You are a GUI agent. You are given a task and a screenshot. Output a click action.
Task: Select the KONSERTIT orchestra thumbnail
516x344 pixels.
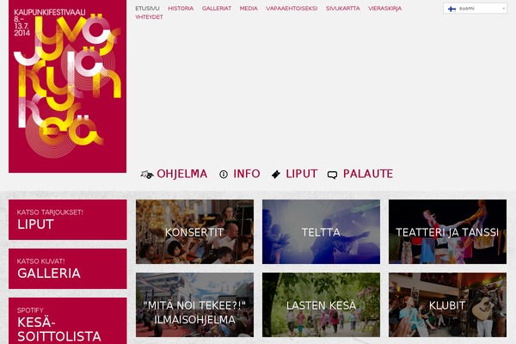point(195,231)
